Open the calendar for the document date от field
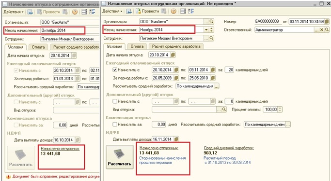Image resolution: width=331 pixels, height=181 pixels. coord(327,21)
